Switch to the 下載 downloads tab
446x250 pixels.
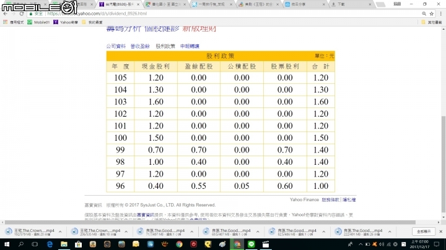point(351,4)
